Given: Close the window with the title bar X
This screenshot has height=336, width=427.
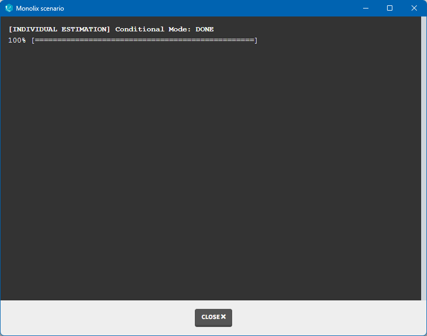Looking at the screenshot, I should click(414, 9).
